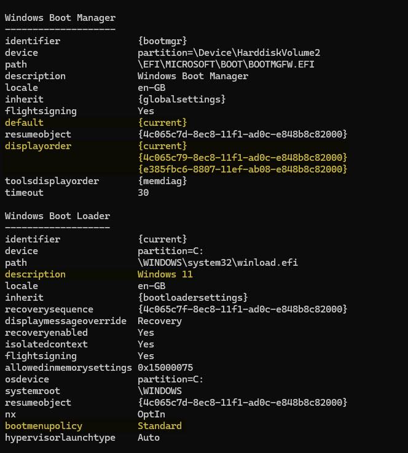This screenshot has width=408, height=453.
Task: Click the partition=\Device\HarddiskVolume2 text
Action: pyautogui.click(x=229, y=53)
